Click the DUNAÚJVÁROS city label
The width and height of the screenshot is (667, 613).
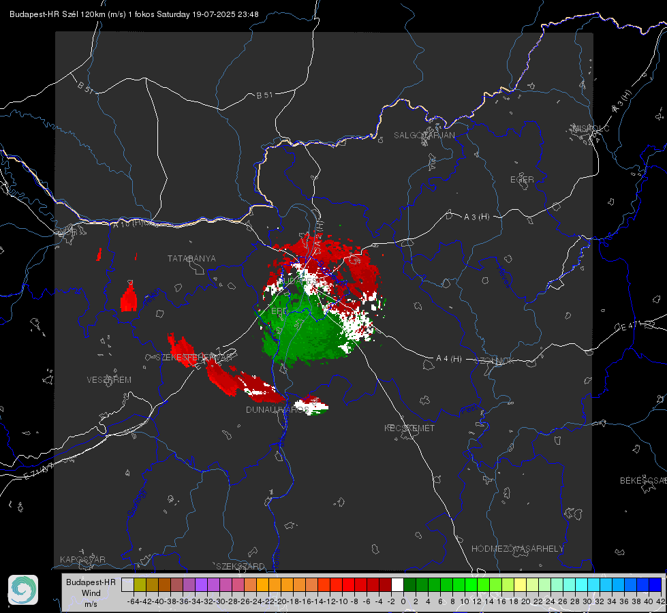coord(277,409)
